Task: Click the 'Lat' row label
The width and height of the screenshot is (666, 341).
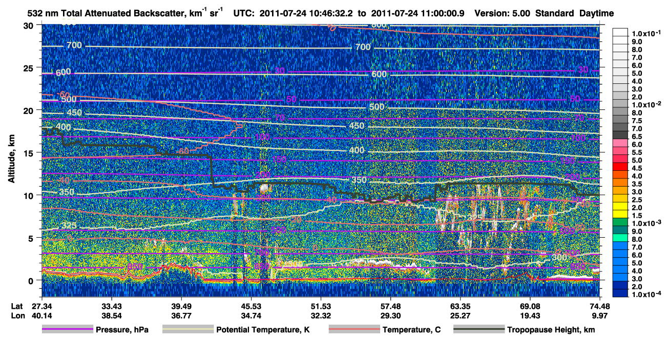Action: (x=16, y=306)
